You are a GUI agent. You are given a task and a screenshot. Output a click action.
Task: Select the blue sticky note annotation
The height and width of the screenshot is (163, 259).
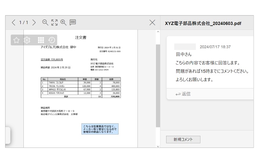(100, 129)
